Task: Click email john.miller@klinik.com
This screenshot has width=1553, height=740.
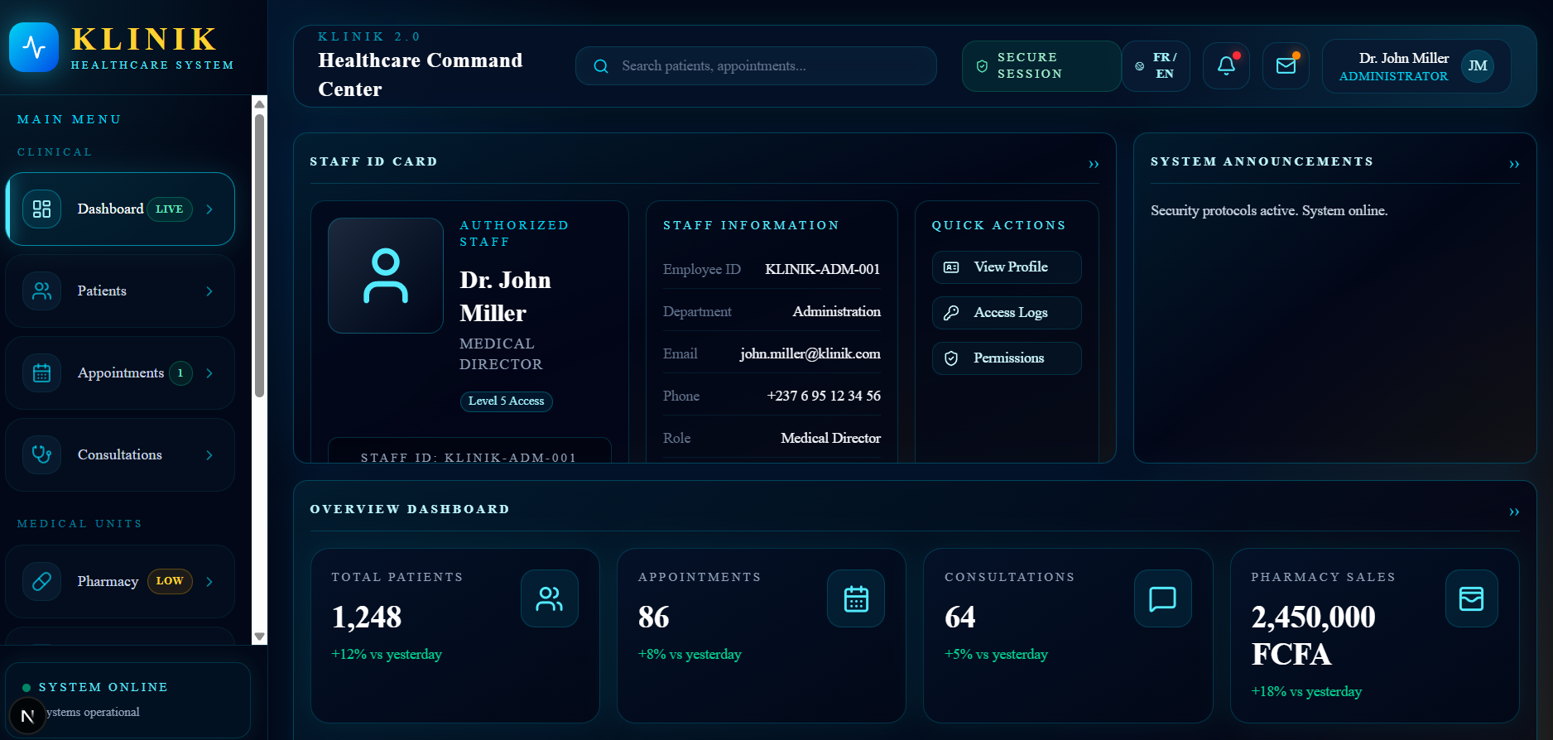Action: pyautogui.click(x=810, y=353)
